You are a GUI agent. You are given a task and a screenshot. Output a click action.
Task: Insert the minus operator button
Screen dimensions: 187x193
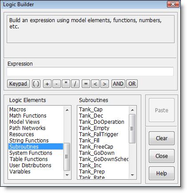tap(56, 84)
